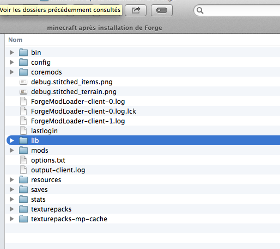Click the tag toggle toolbar button
This screenshot has width=280, height=249.
[162, 10]
